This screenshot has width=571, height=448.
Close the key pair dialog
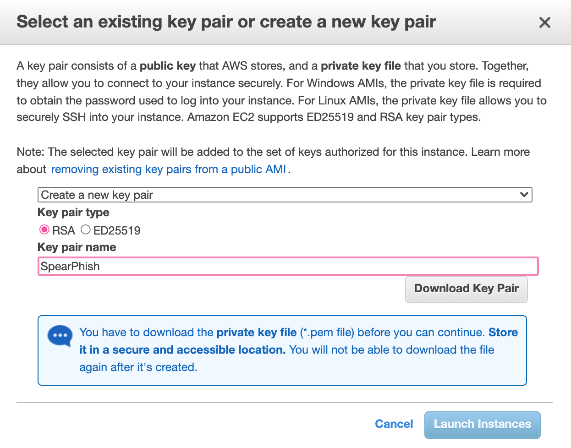(544, 22)
